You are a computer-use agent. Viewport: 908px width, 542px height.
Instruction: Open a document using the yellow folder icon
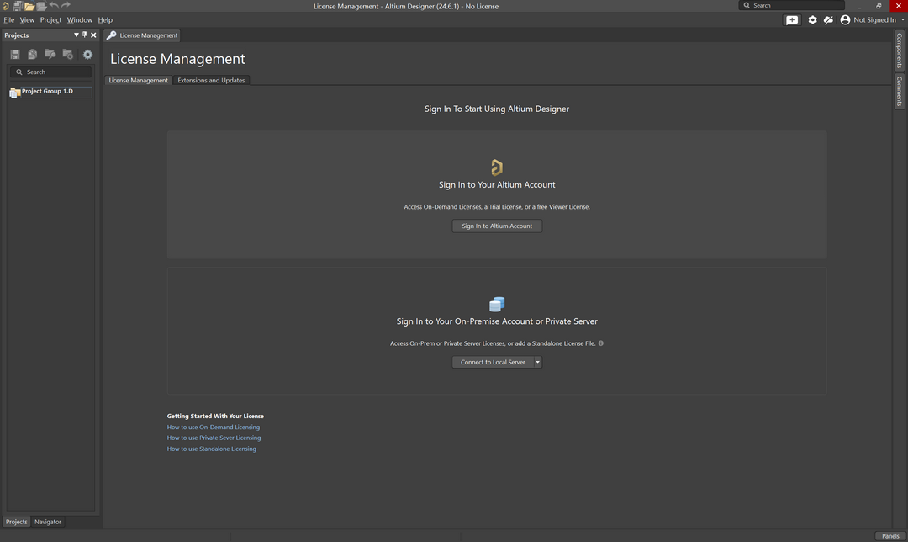29,6
